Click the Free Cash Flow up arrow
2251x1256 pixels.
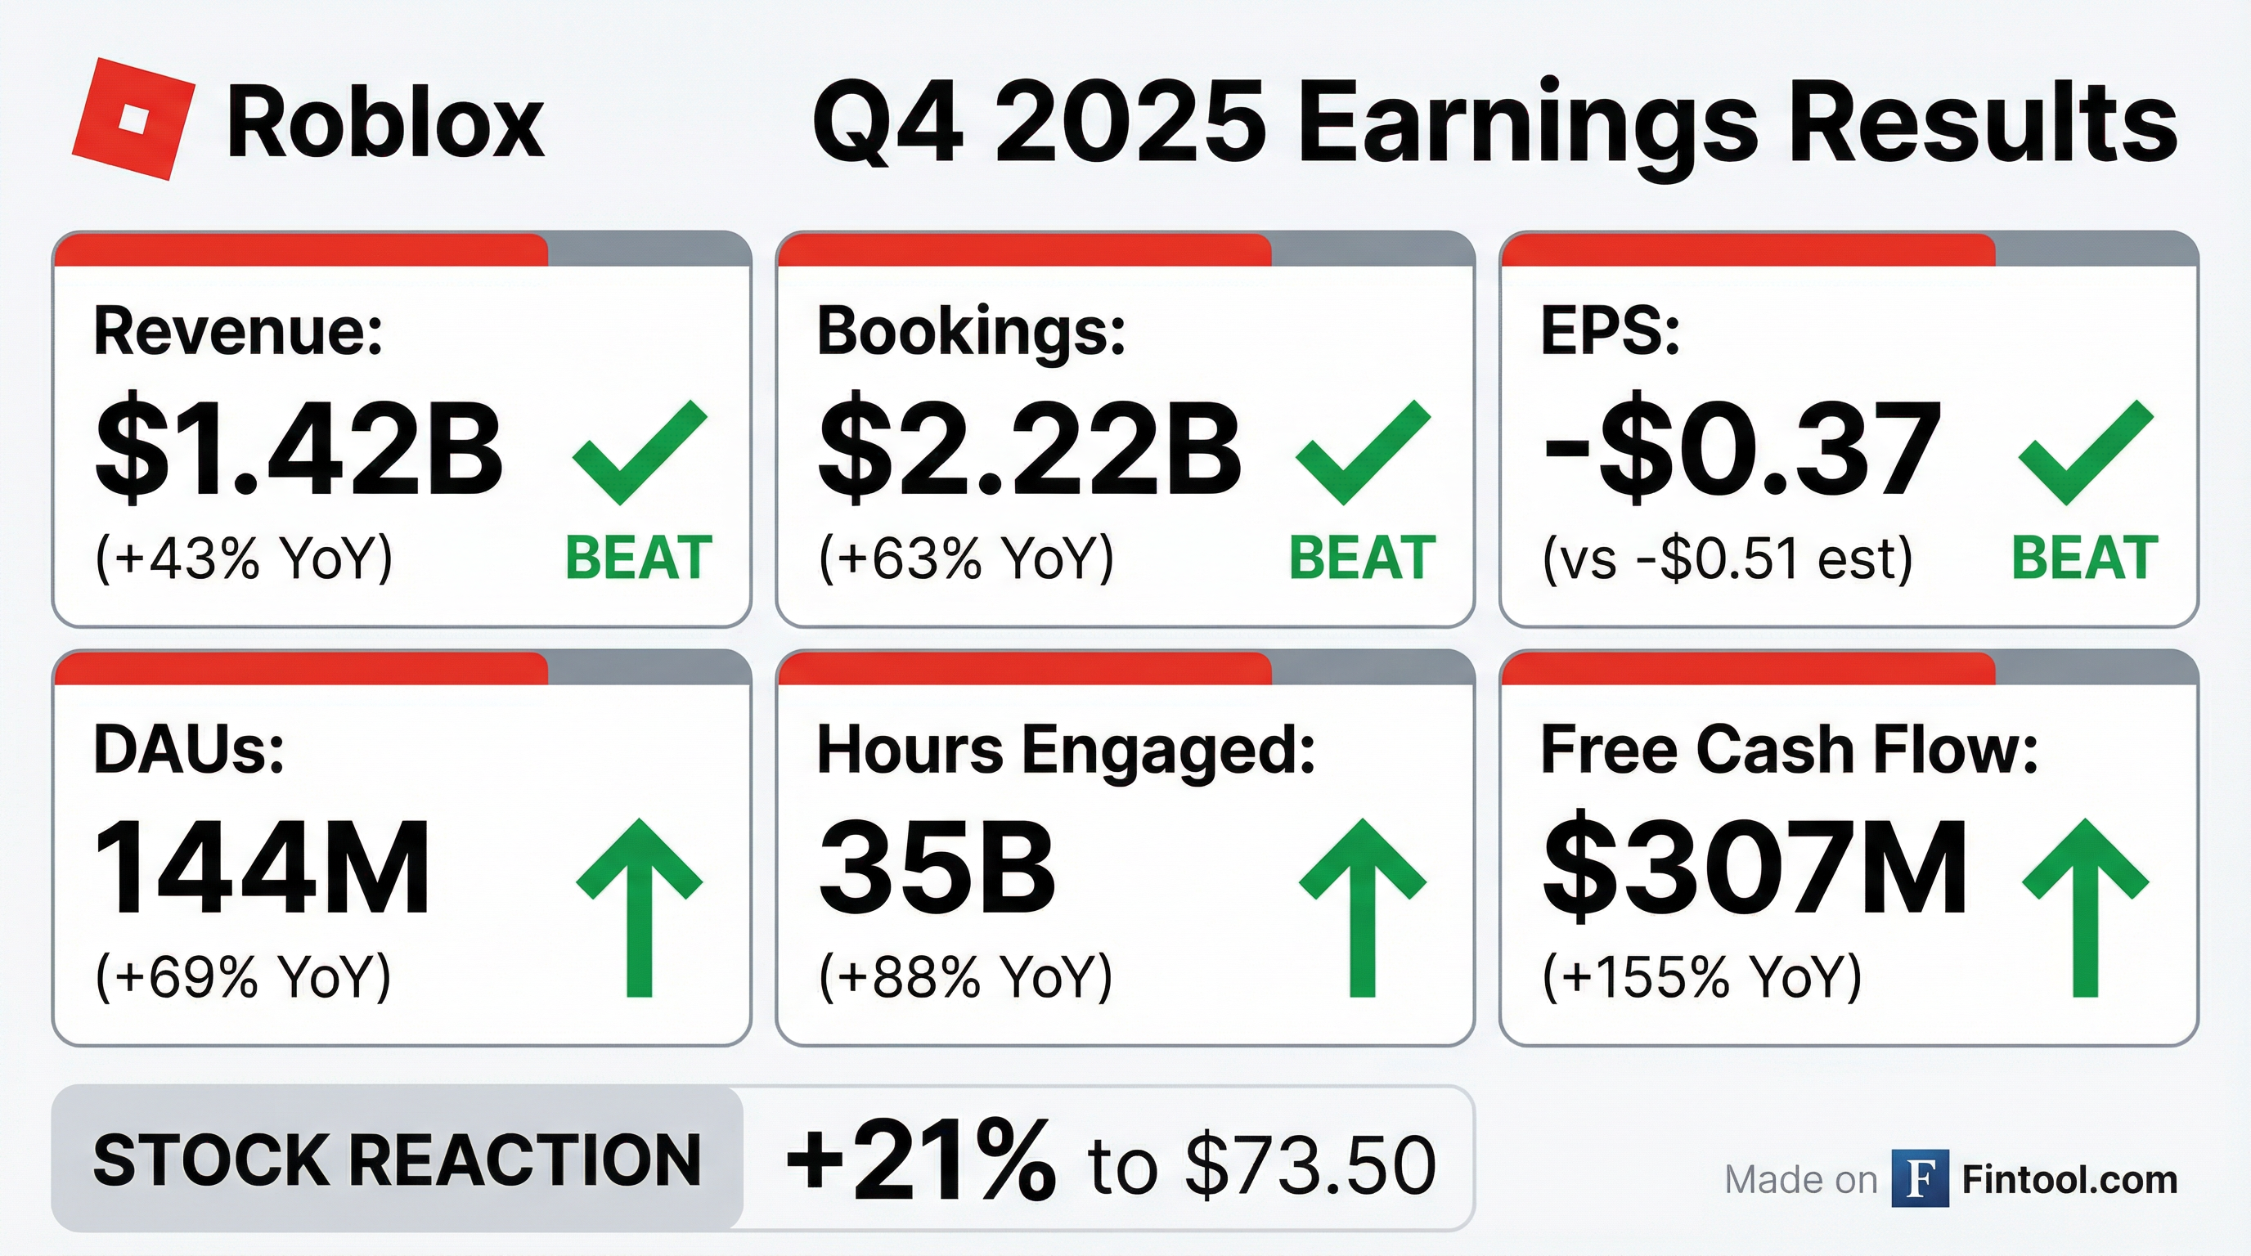pos(2085,907)
